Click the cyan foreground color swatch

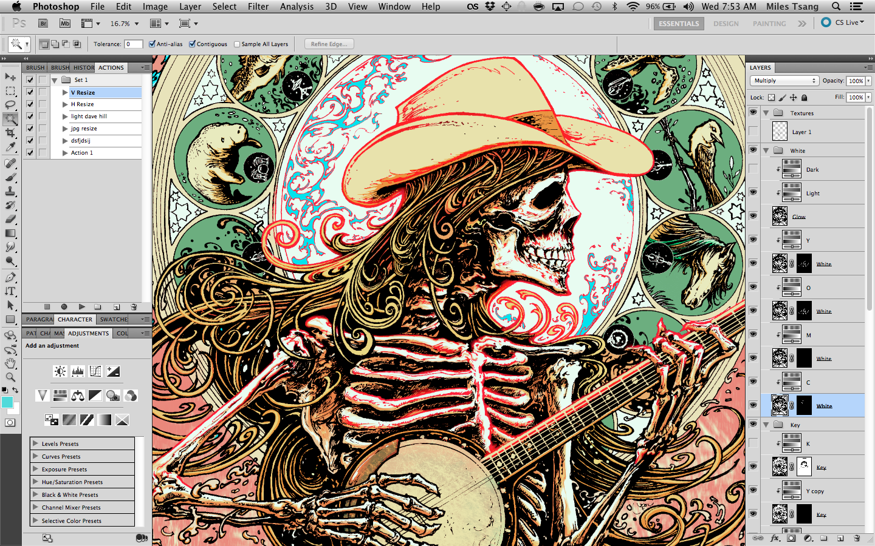coord(7,402)
